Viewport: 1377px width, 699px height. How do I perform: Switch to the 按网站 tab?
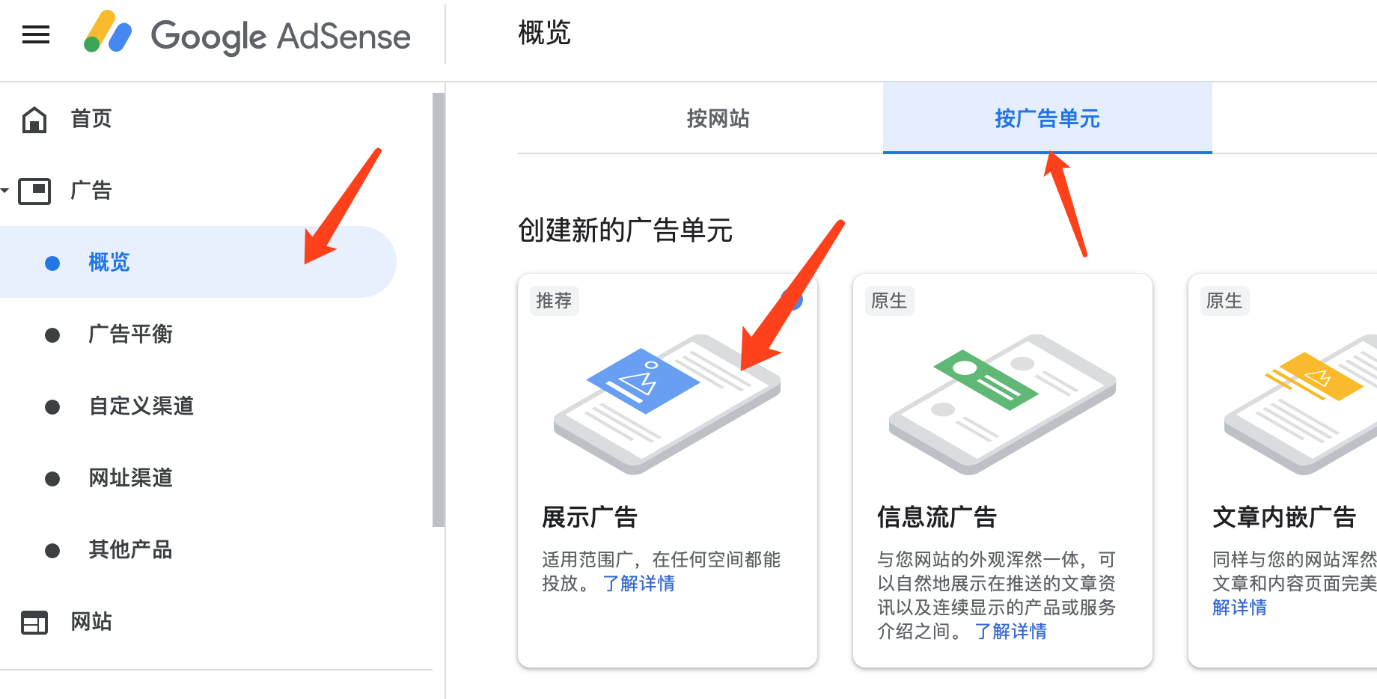[718, 118]
